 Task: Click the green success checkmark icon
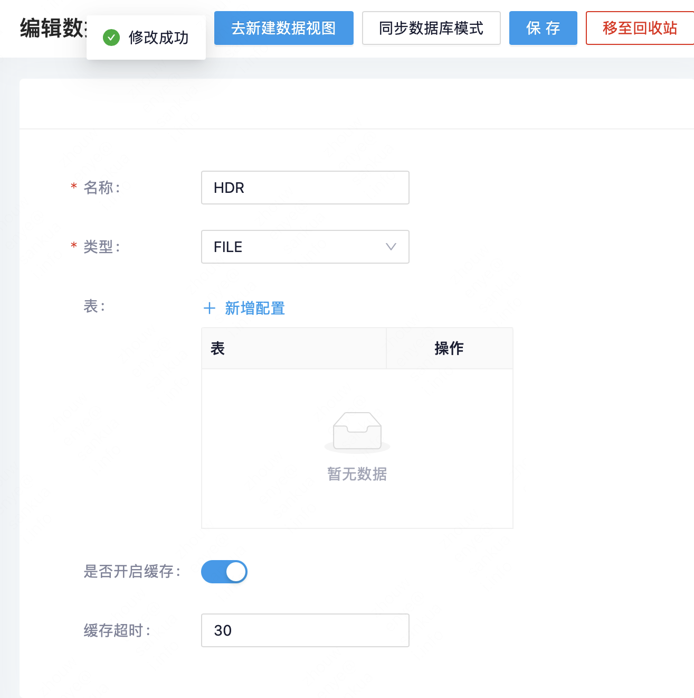[x=111, y=37]
